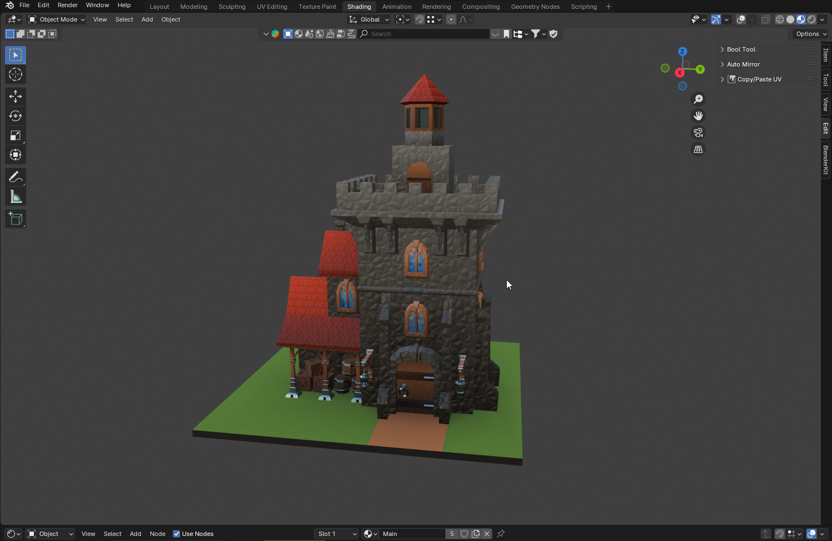Activate the Move tool
The image size is (832, 541).
pos(16,96)
